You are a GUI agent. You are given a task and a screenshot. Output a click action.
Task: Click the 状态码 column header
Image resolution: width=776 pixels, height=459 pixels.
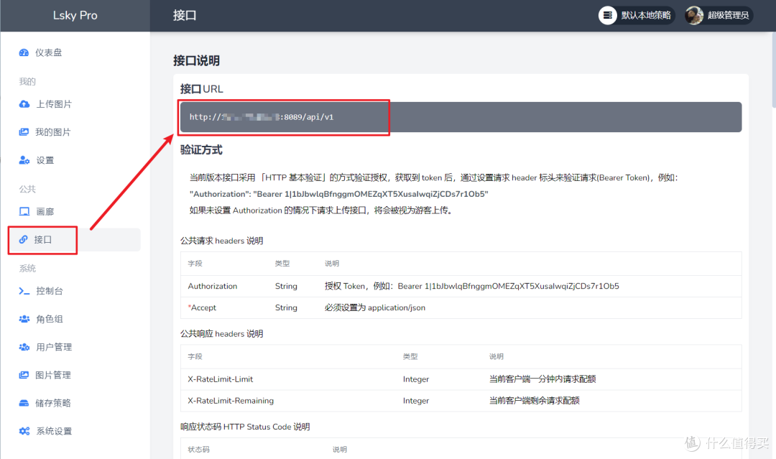click(198, 450)
